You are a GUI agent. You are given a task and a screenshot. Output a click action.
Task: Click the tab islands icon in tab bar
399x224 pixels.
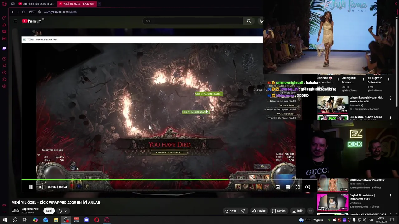coord(13,4)
